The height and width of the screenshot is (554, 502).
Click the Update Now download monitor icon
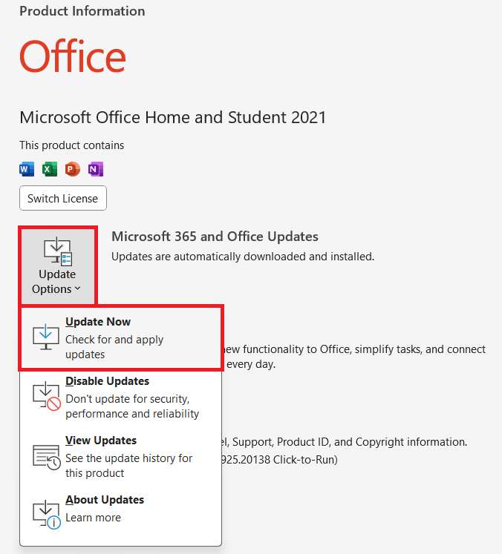(x=46, y=337)
